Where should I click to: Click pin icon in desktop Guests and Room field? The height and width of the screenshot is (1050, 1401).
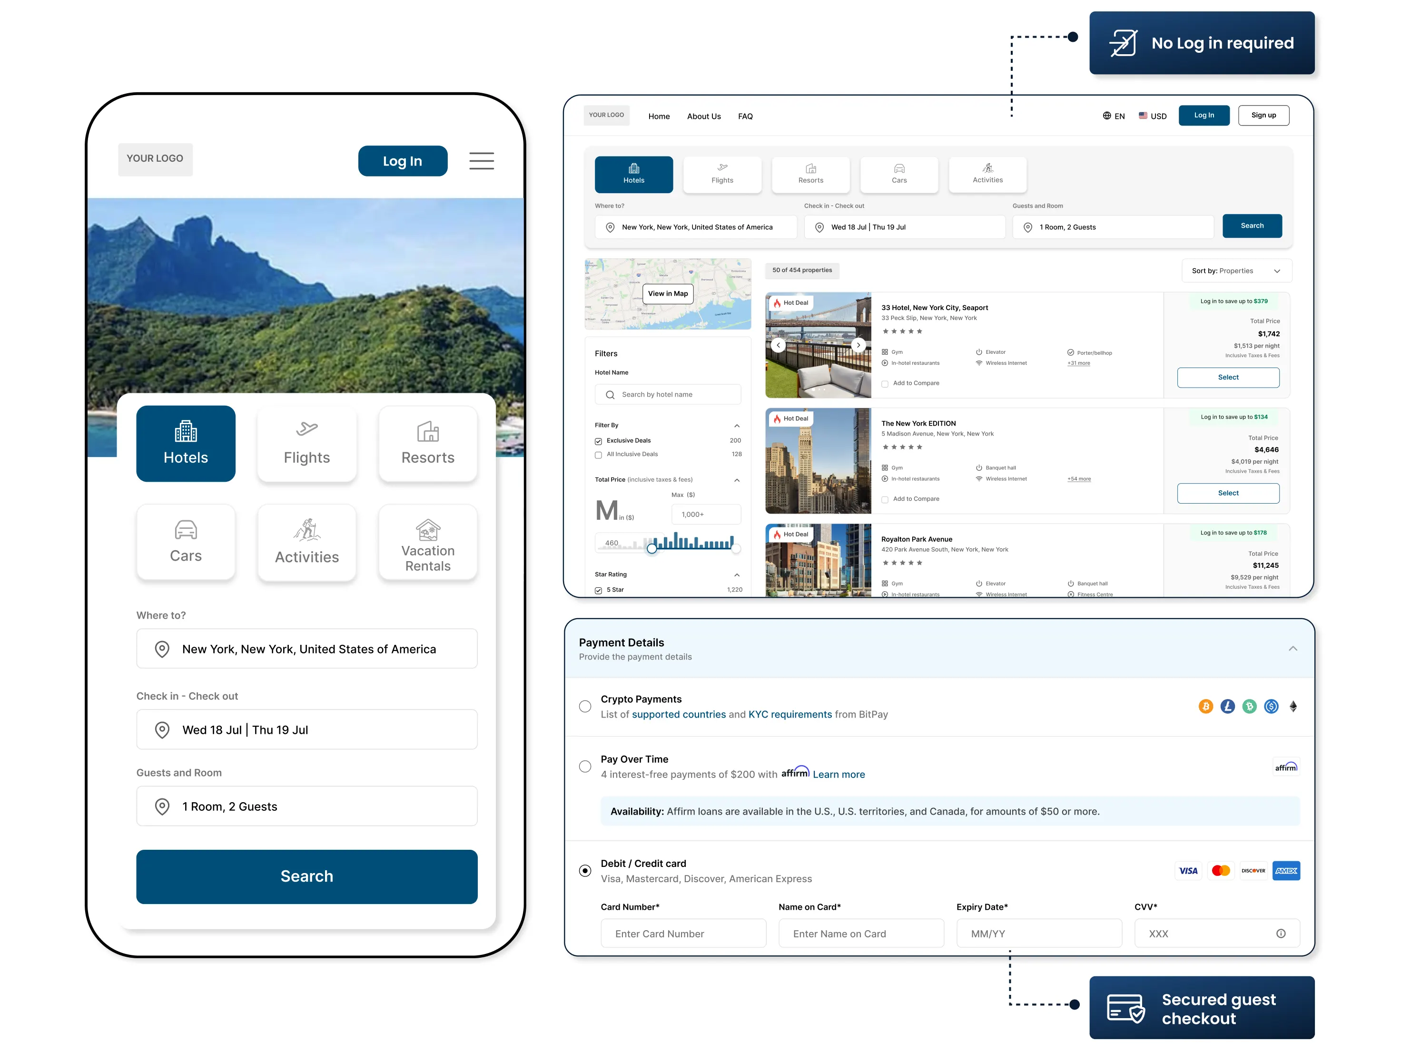point(1028,227)
